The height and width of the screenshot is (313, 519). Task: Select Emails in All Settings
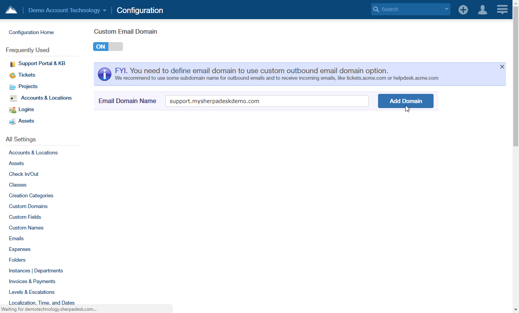click(x=16, y=238)
